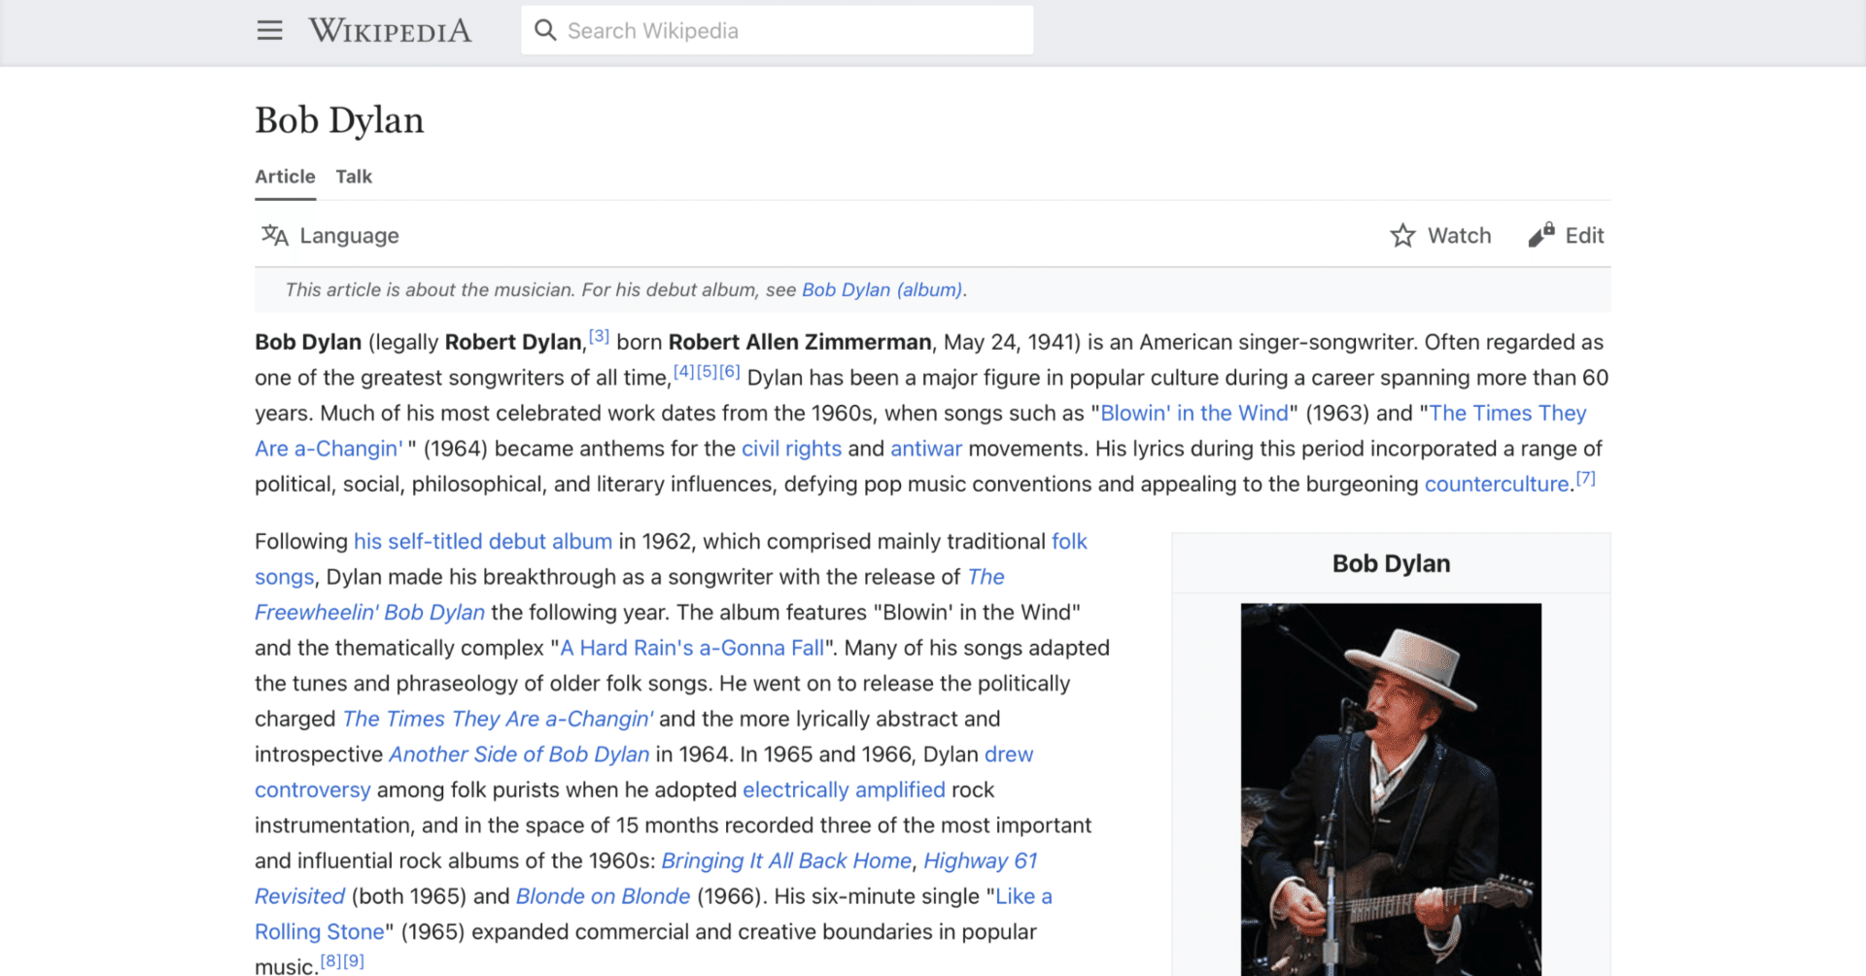Follow the Blowin' in the Wind link

pyautogui.click(x=1193, y=413)
